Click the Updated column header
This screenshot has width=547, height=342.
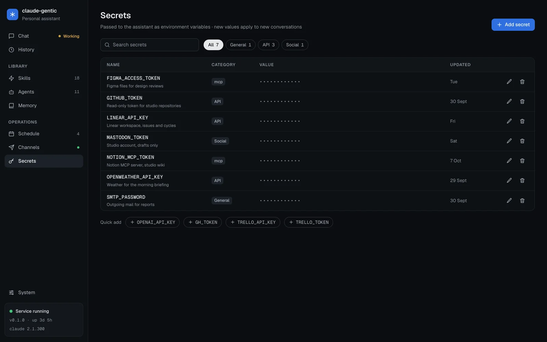pyautogui.click(x=460, y=65)
